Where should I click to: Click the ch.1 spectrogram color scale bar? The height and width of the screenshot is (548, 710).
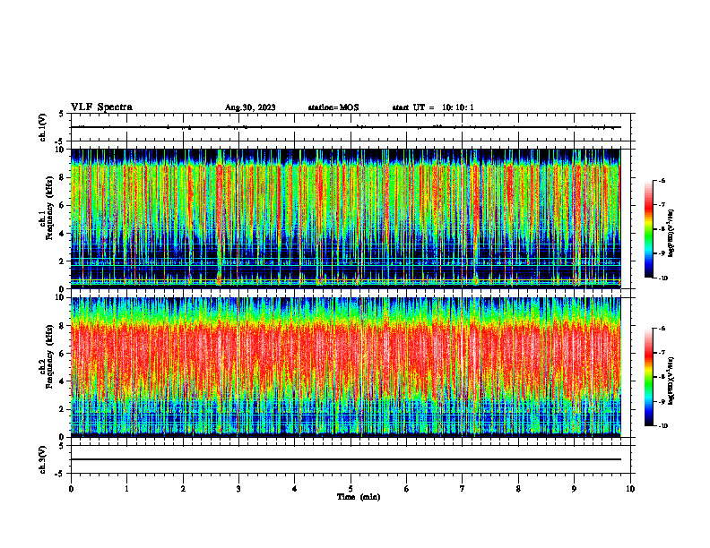click(648, 229)
